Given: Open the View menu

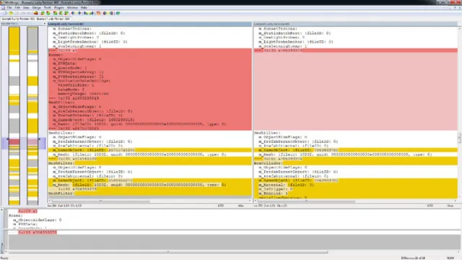Looking at the screenshot, I should point(26,8).
